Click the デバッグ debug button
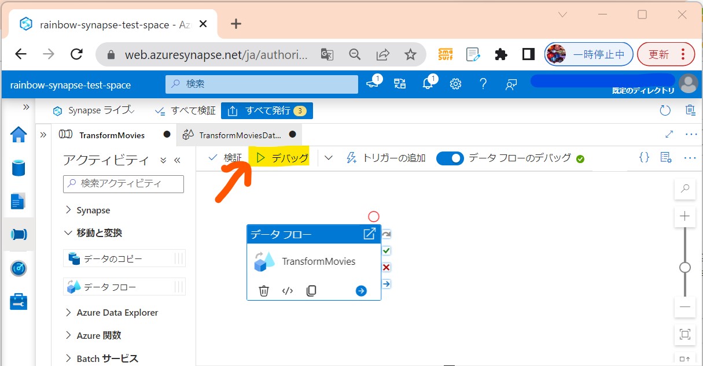The image size is (703, 366). tap(282, 157)
